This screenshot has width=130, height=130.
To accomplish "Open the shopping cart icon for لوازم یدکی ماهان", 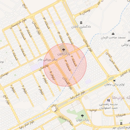I will click(114, 81).
